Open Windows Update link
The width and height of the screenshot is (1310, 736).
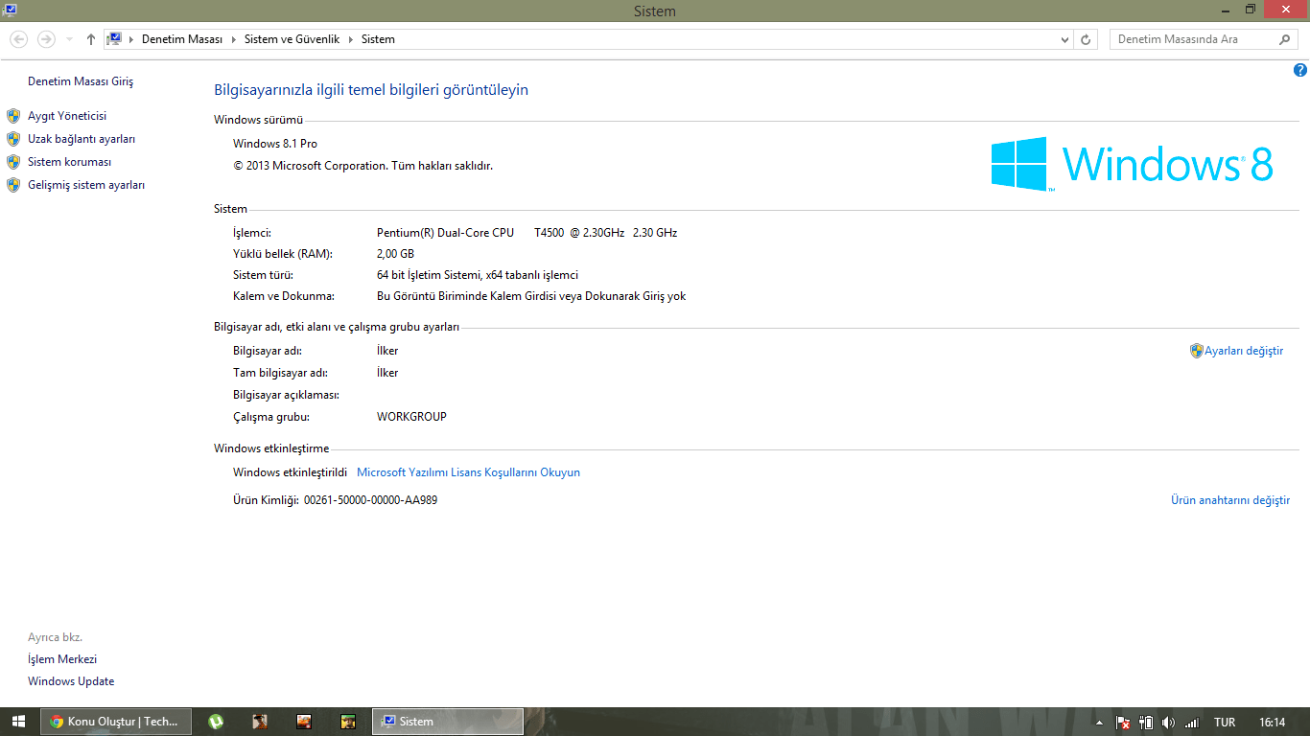click(71, 681)
